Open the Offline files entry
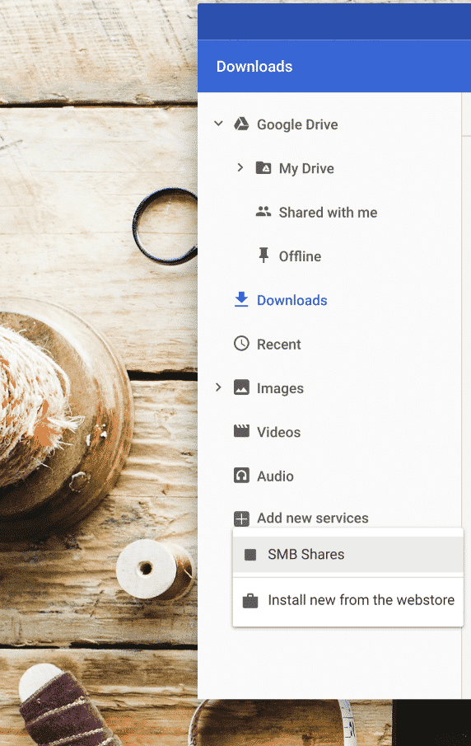This screenshot has width=471, height=746. click(x=300, y=256)
